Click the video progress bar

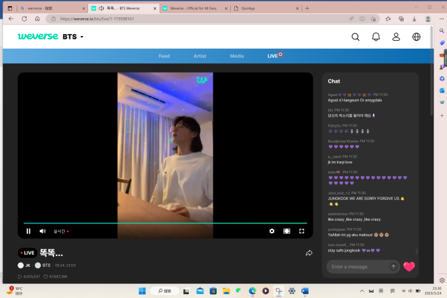tap(165, 223)
